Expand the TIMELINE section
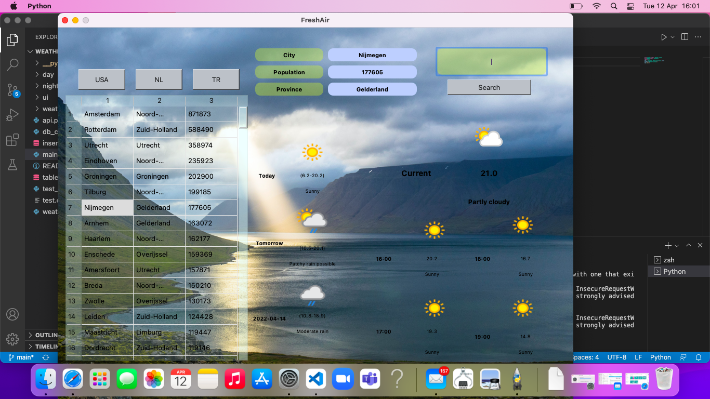This screenshot has height=399, width=710. 43,347
